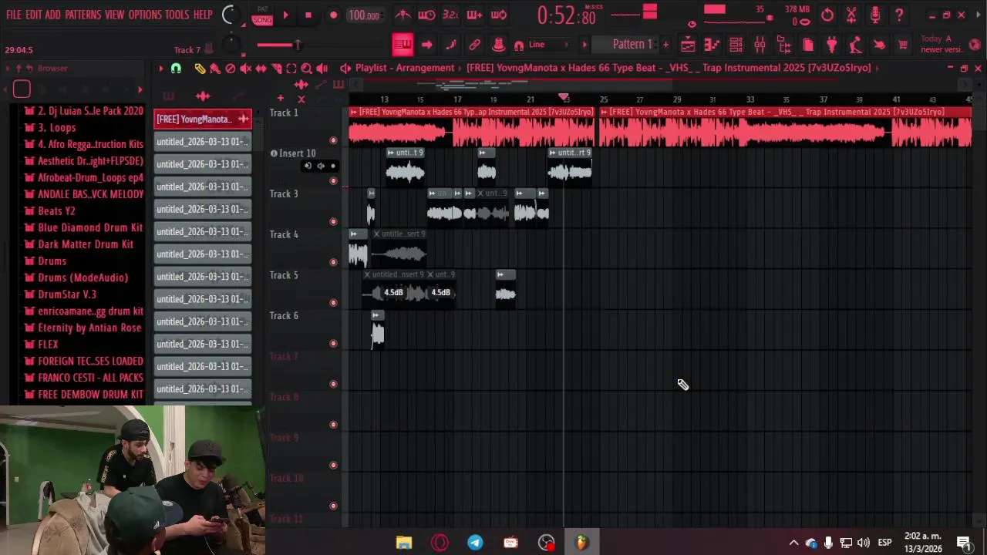Select the Zoom magnifier tool in Playlist
Viewport: 987px width, 555px height.
[307, 69]
